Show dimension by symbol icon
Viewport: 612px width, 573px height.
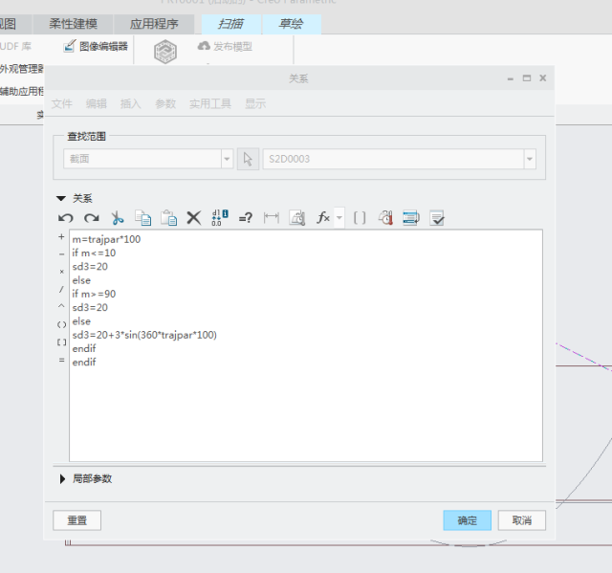point(272,218)
